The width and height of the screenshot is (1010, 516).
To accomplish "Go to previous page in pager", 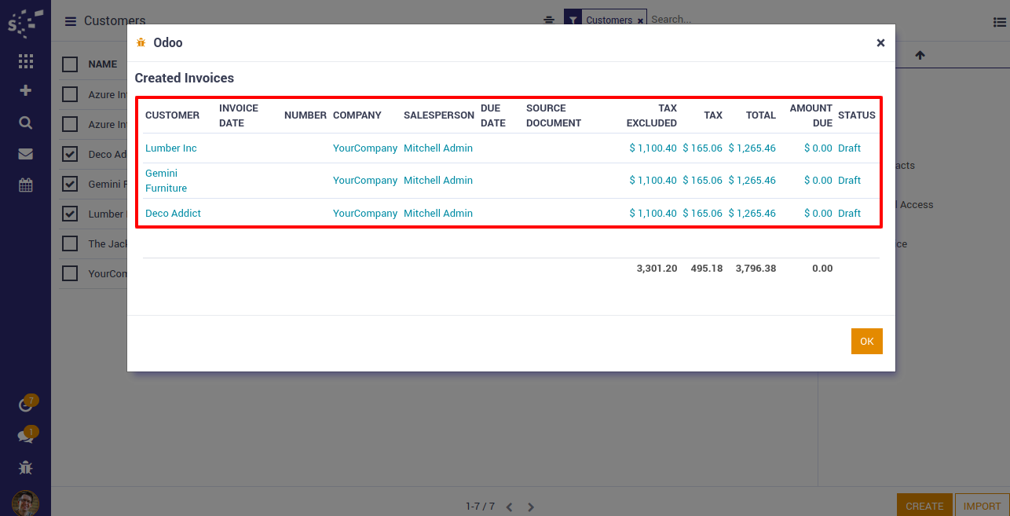I will click(509, 507).
